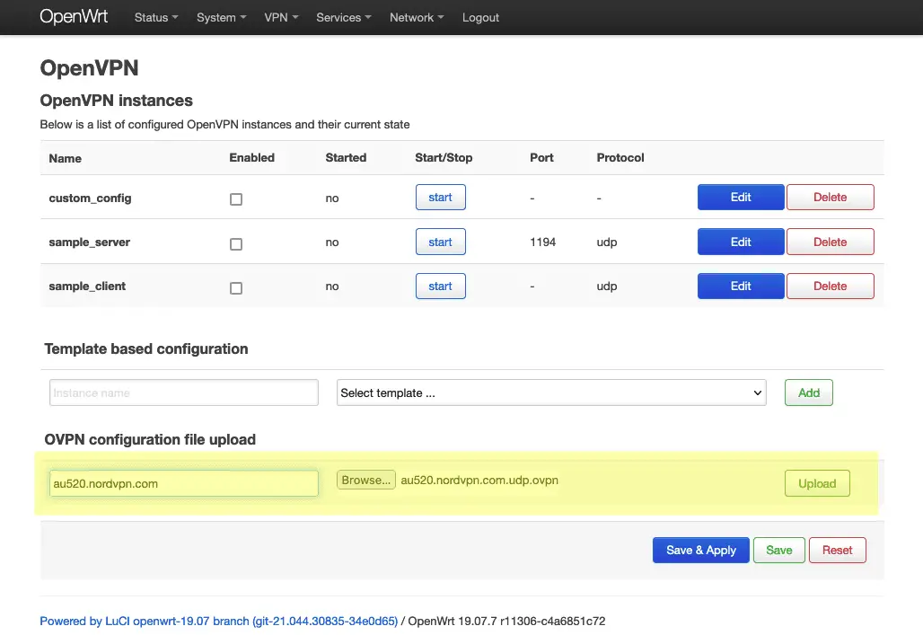Open the Powered by LuCI link
Screen dimensions: 923x635
pyautogui.click(x=218, y=621)
